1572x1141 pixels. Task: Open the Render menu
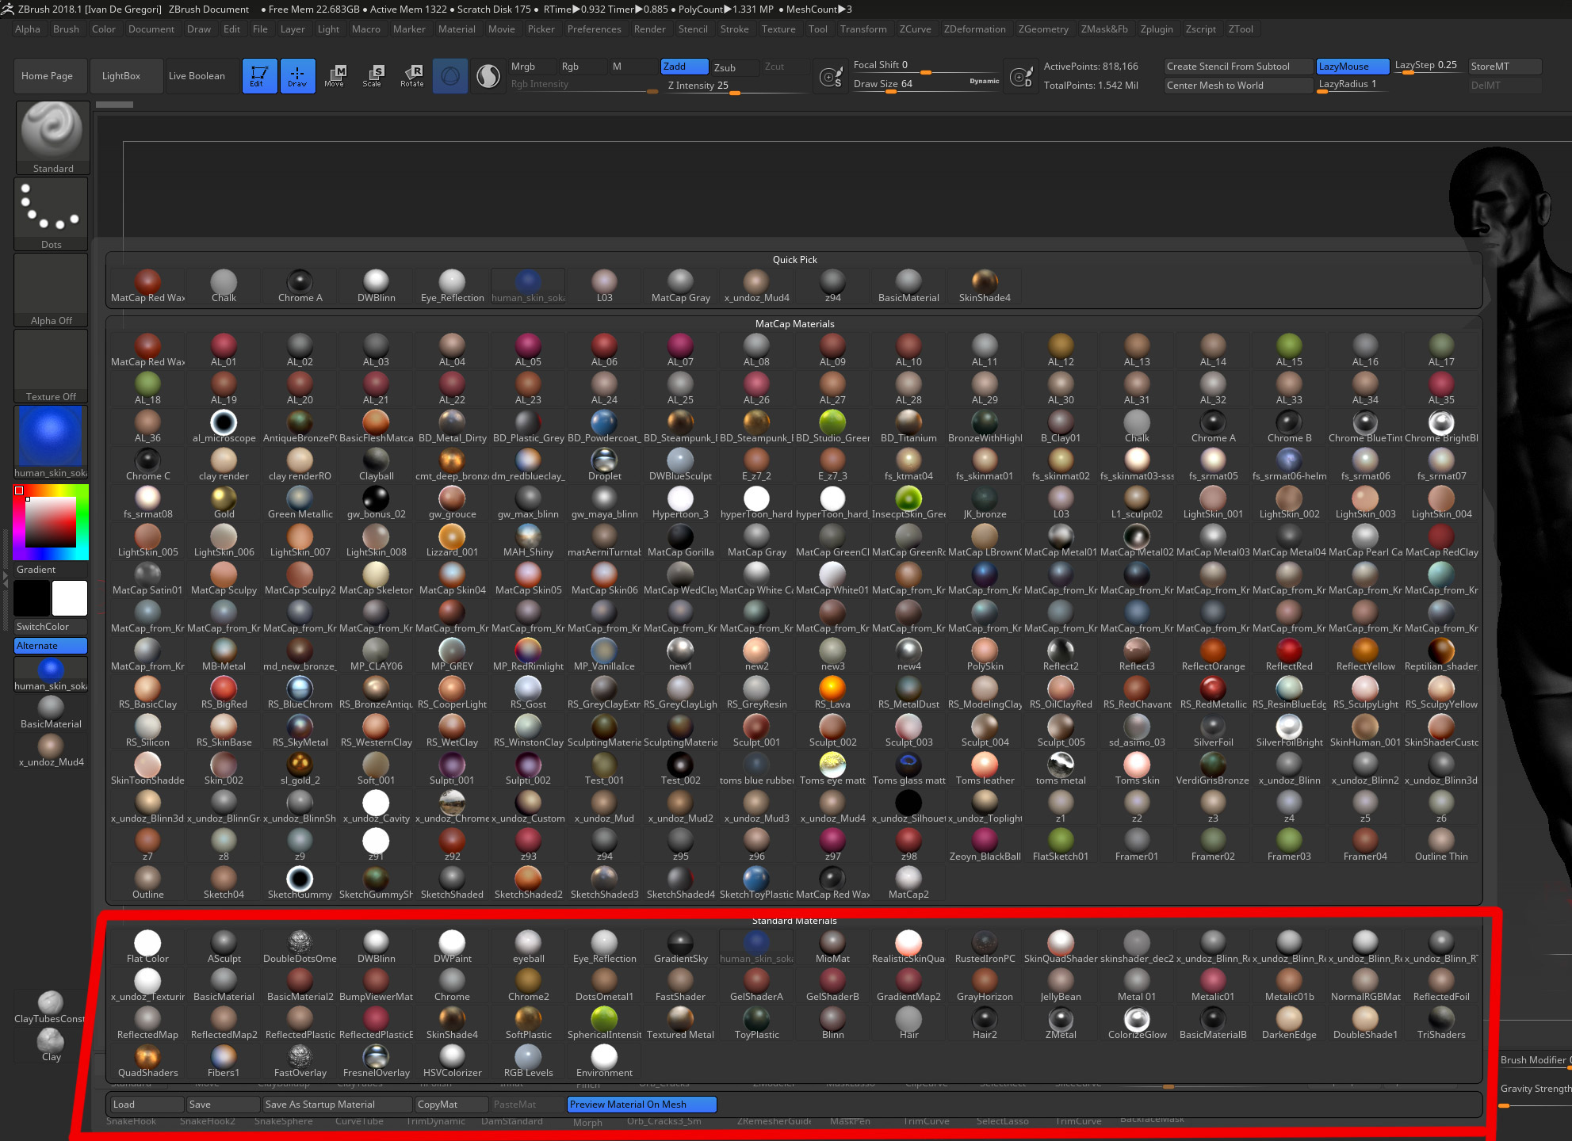649,29
